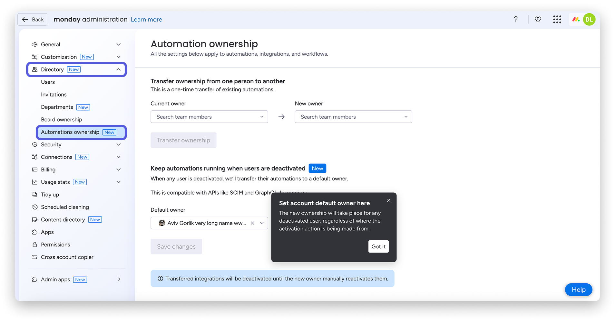Click the Tidy up icon in sidebar
The image size is (616, 322).
(x=35, y=195)
